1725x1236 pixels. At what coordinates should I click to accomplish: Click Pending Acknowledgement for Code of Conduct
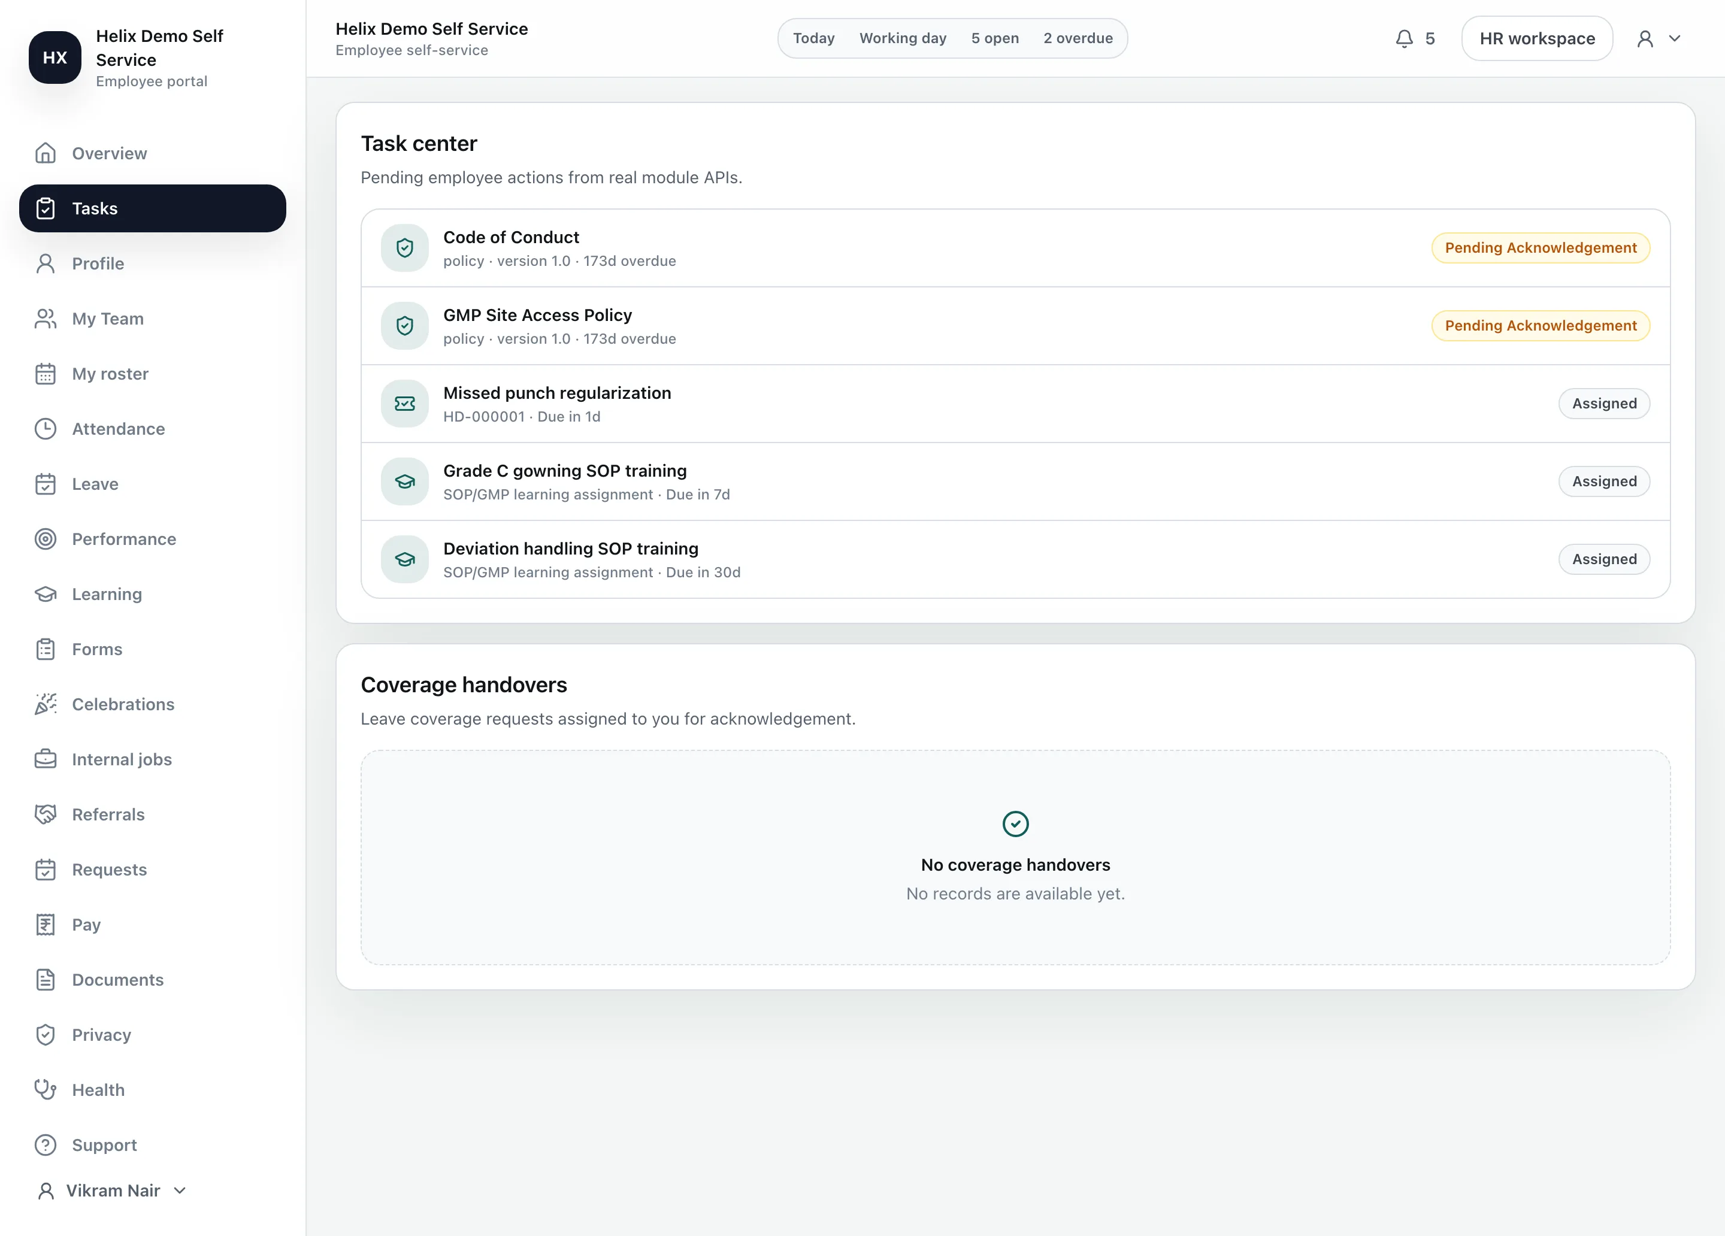click(1540, 248)
